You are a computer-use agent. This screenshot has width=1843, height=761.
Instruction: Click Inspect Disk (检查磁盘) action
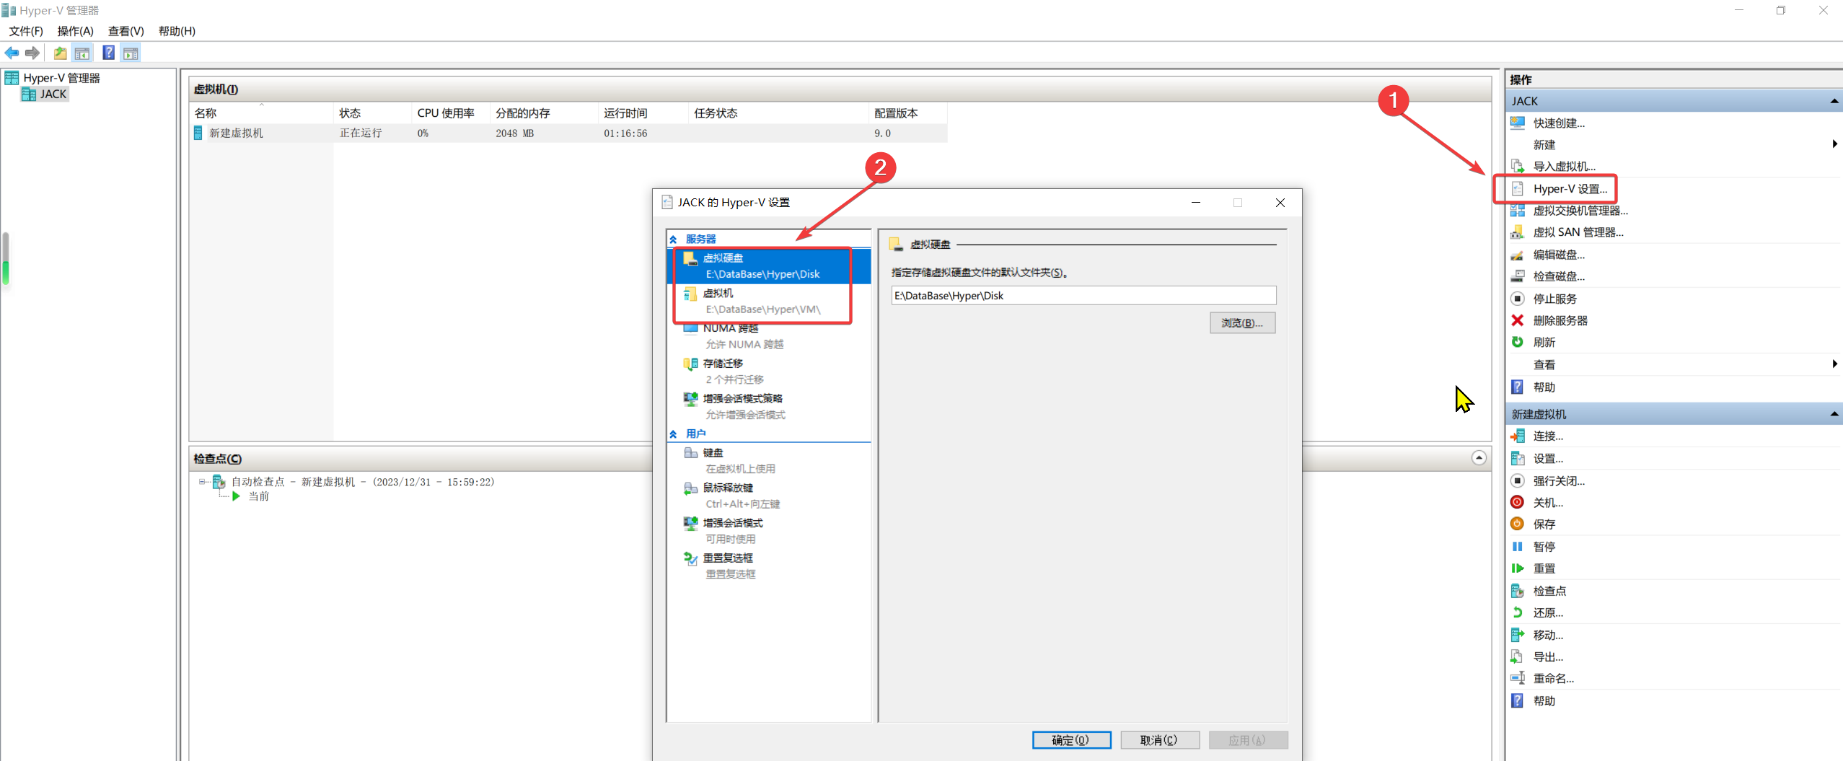[x=1558, y=276]
